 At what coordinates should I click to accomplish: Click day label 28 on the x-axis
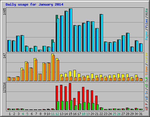pyautogui.click(x=127, y=114)
